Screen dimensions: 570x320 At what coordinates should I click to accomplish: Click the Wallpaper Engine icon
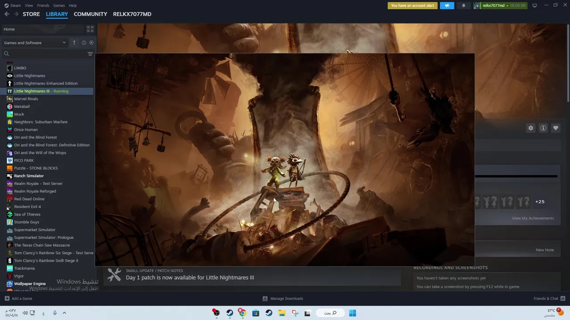coord(10,284)
